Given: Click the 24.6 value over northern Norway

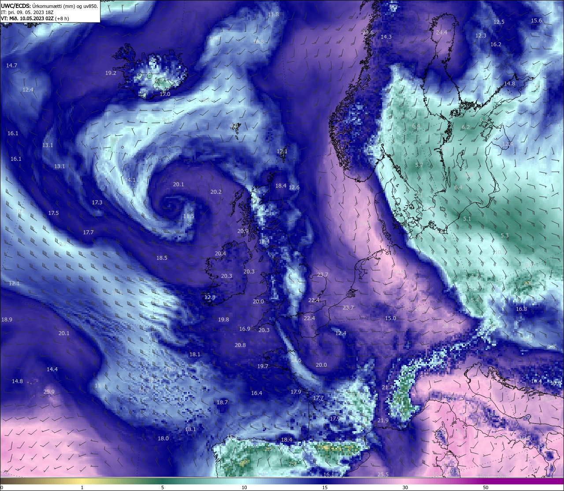Looking at the screenshot, I should (368, 33).
